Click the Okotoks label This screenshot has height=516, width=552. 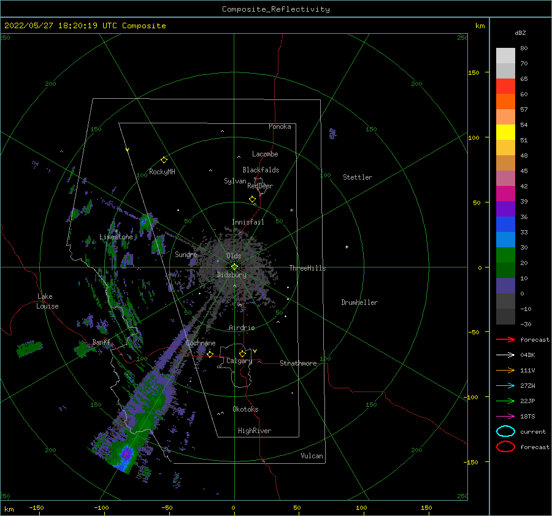click(245, 409)
